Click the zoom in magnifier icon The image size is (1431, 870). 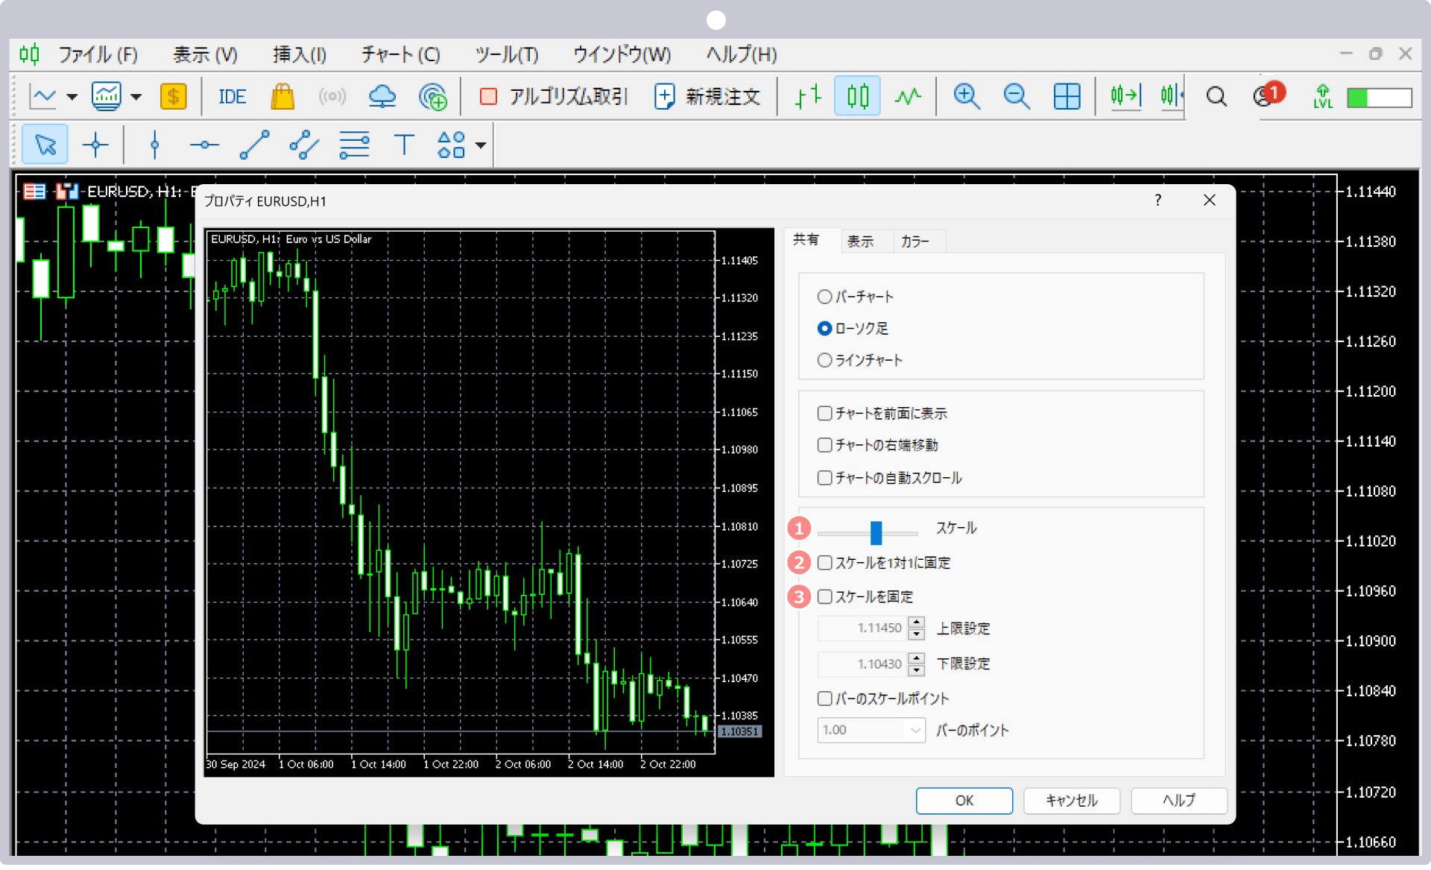click(x=967, y=97)
